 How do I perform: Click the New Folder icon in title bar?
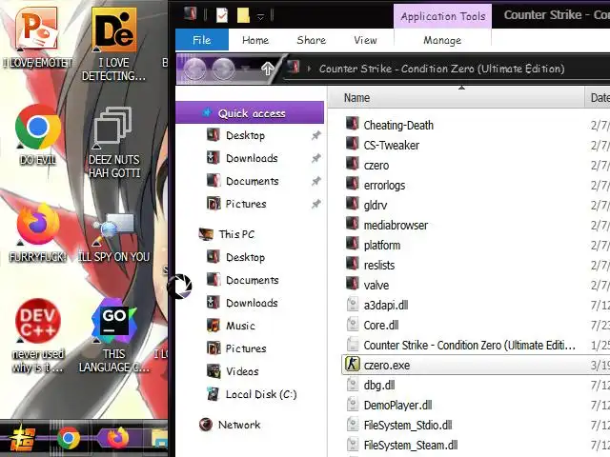[243, 15]
